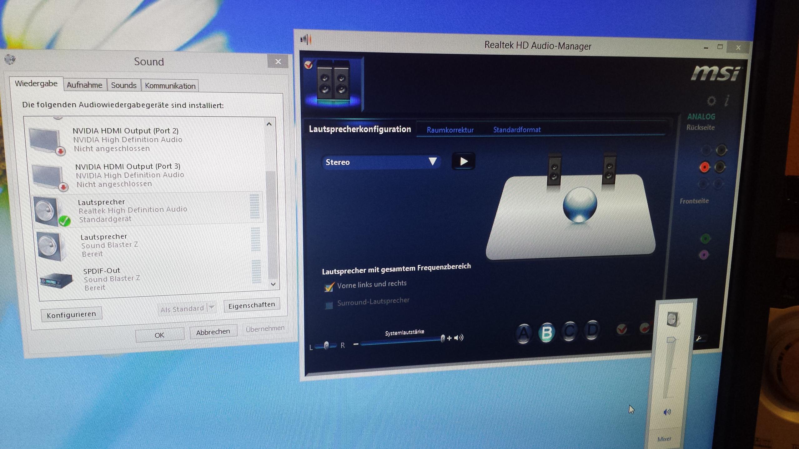Click the settings gear icon under MSI logo
This screenshot has width=799, height=449.
coord(711,101)
